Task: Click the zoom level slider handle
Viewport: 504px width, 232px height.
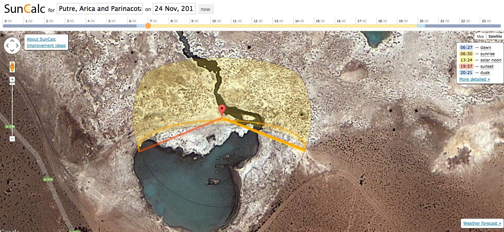Action: click(12, 84)
